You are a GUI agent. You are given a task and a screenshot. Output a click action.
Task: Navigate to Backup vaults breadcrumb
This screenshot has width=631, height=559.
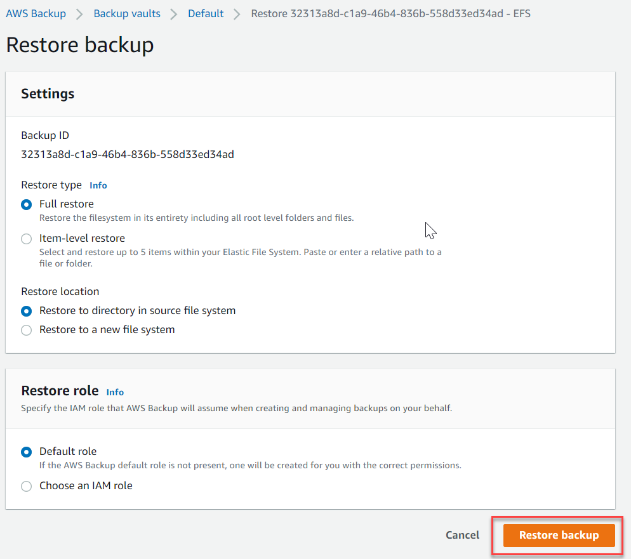point(127,14)
